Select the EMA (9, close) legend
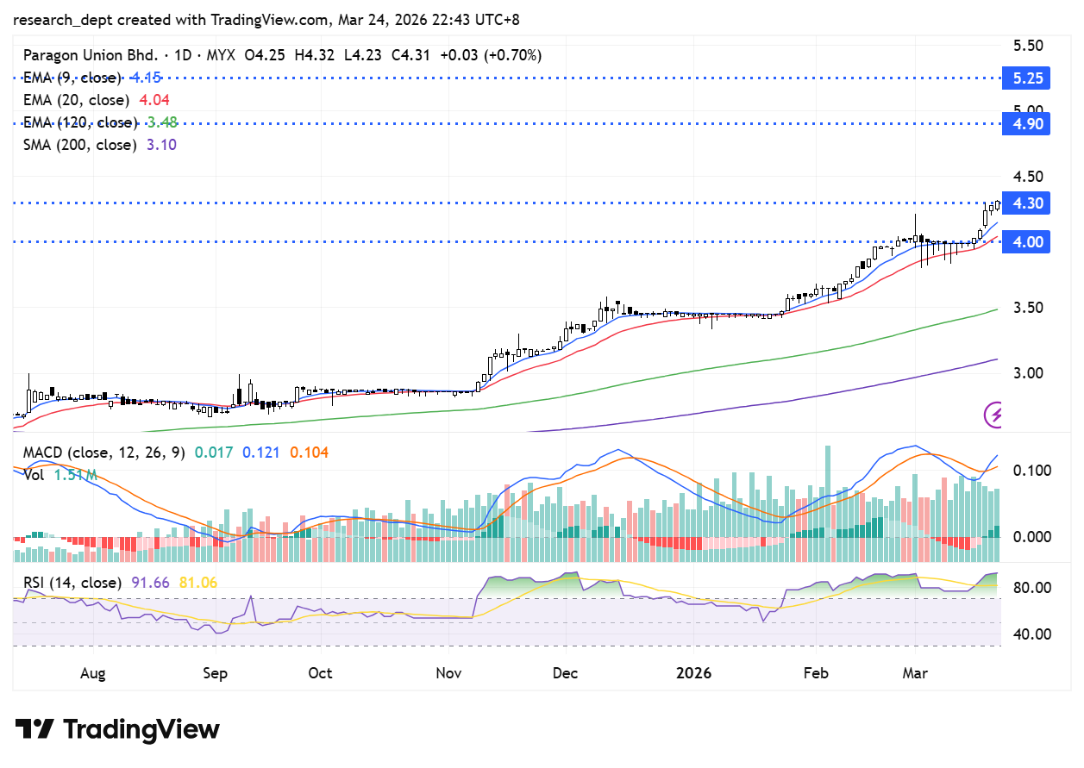 [76, 78]
